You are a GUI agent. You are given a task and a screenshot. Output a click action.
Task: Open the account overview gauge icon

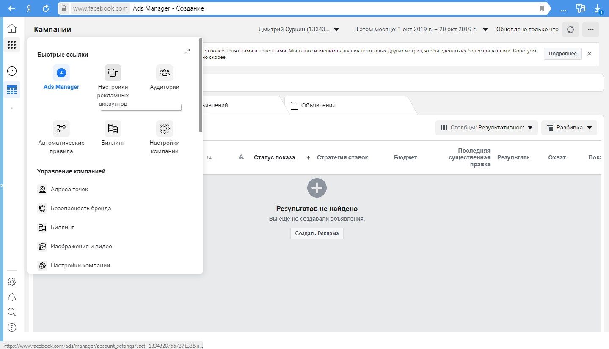12,71
